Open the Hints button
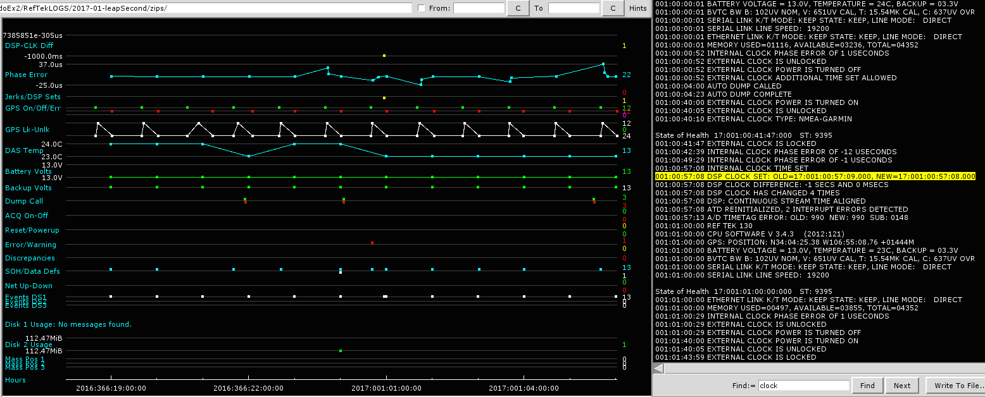Image resolution: width=985 pixels, height=397 pixels. coord(637,8)
